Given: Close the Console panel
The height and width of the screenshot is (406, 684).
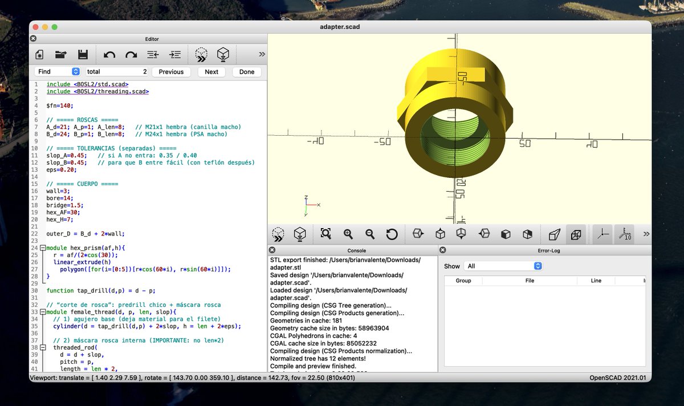Looking at the screenshot, I should pos(272,250).
